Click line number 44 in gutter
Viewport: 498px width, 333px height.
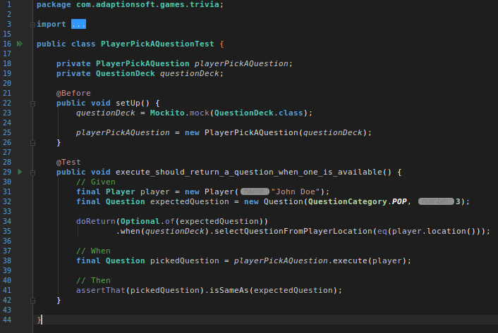click(x=7, y=320)
